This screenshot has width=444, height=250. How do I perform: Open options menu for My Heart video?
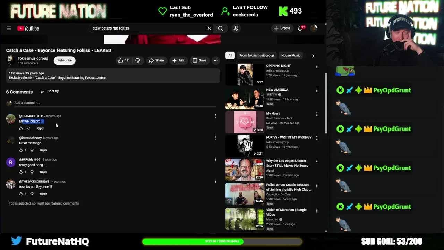317,114
